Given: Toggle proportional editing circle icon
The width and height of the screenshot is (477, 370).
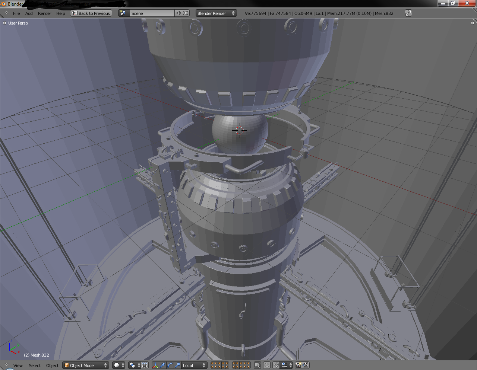Looking at the screenshot, I should [x=267, y=365].
